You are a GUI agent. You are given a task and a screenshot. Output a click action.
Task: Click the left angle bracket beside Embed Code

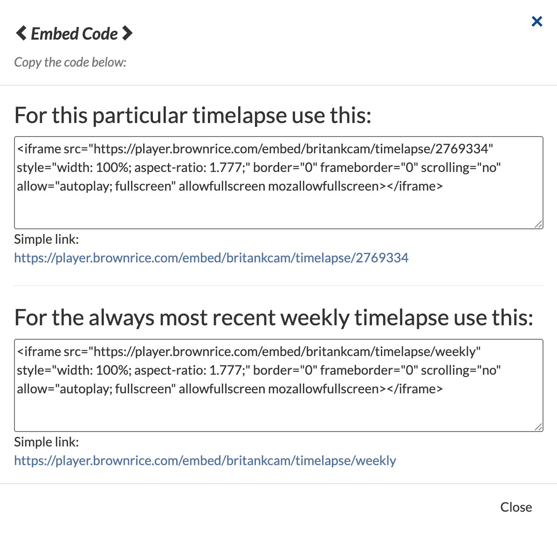pos(21,34)
